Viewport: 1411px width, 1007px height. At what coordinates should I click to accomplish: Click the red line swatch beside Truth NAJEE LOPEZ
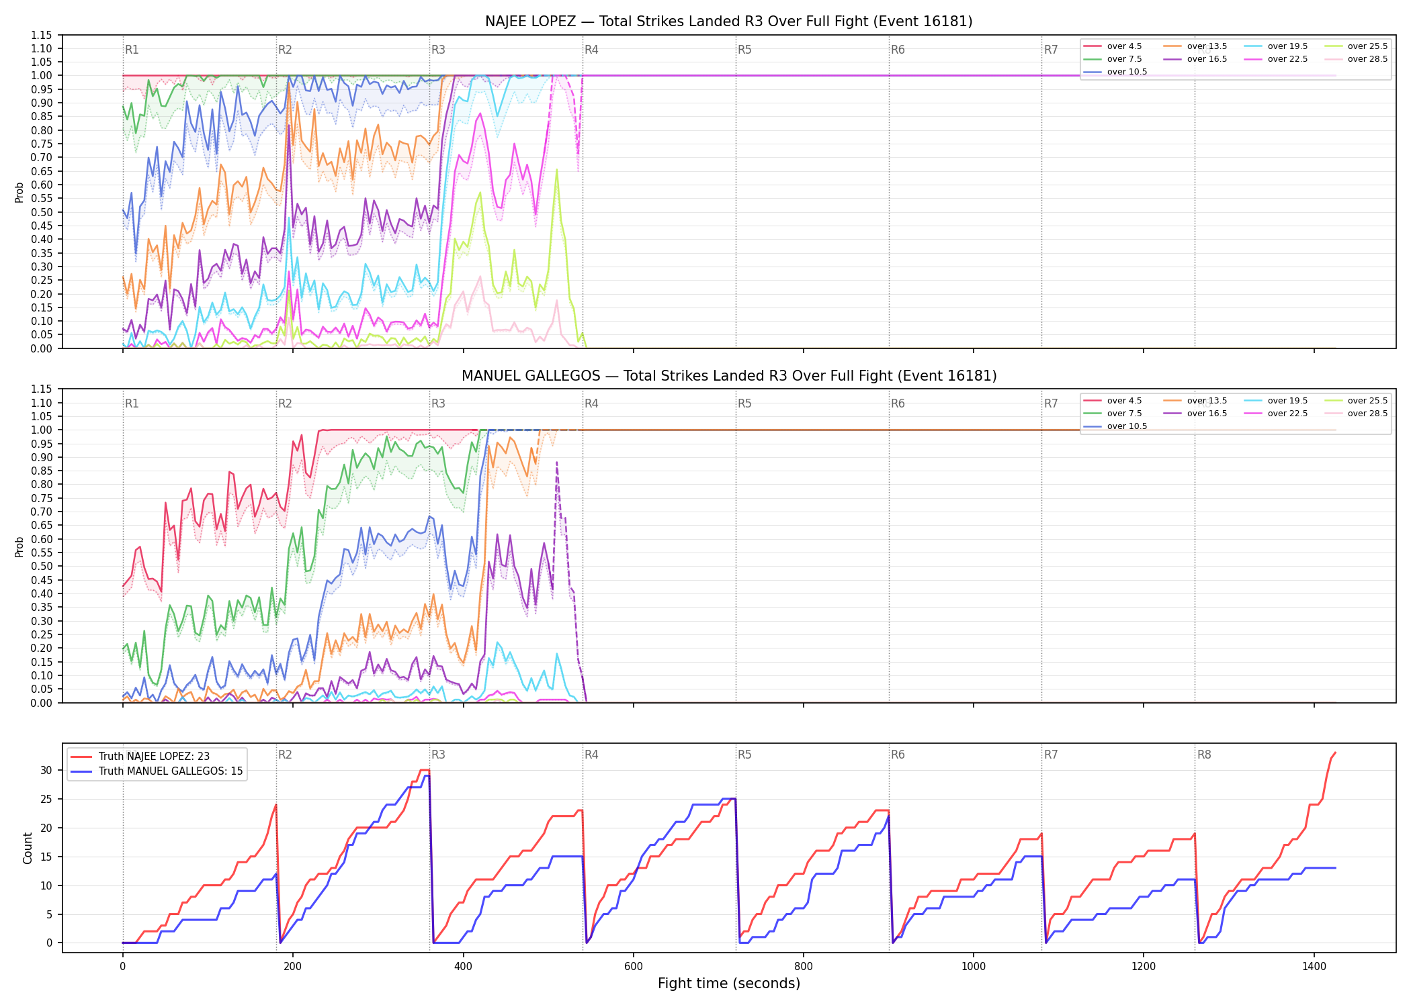(81, 757)
